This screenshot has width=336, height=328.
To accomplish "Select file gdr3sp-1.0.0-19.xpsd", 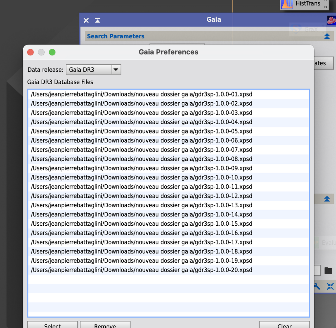I will (168, 261).
